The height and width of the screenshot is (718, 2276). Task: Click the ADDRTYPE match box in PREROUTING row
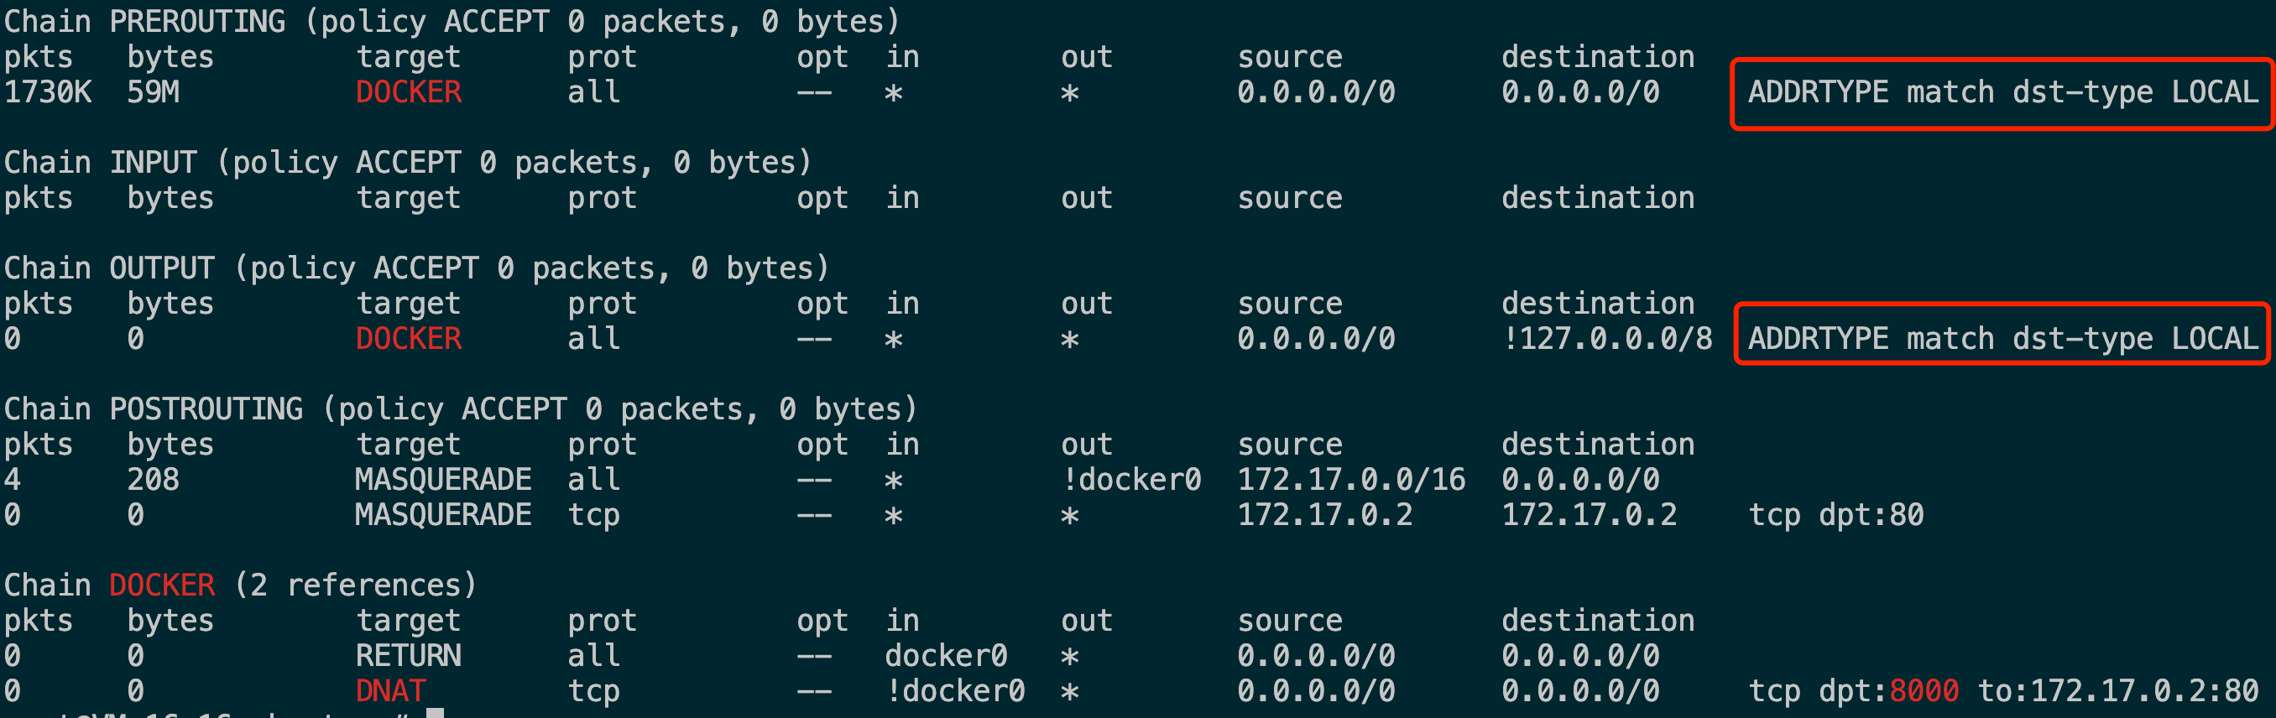(x=2002, y=93)
